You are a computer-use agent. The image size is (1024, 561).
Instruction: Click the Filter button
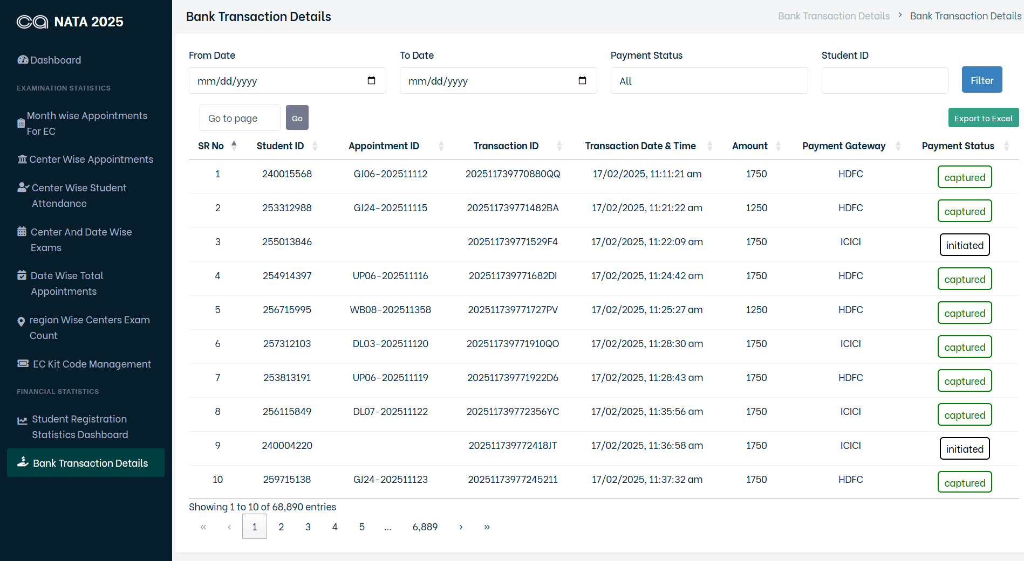click(981, 80)
